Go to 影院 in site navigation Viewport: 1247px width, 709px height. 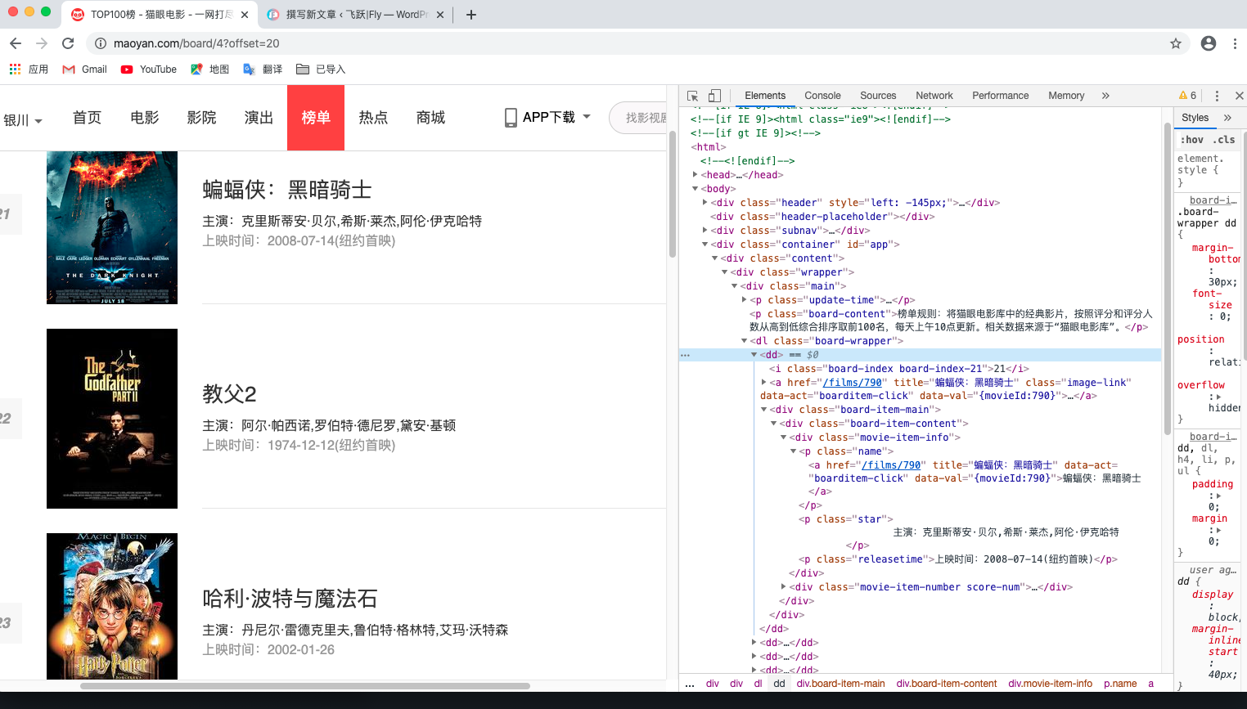201,118
